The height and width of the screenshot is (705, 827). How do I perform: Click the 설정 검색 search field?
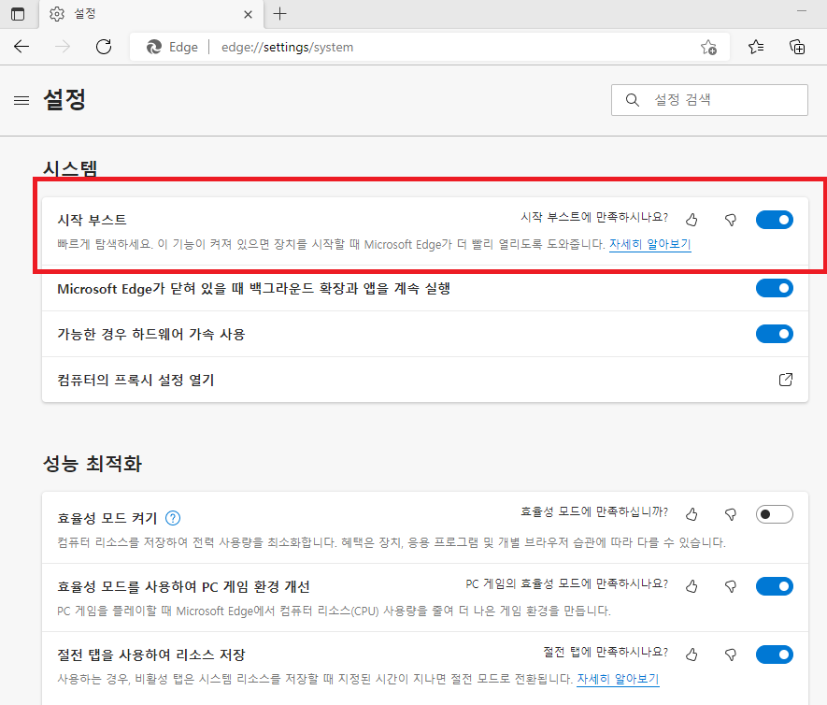(x=709, y=100)
